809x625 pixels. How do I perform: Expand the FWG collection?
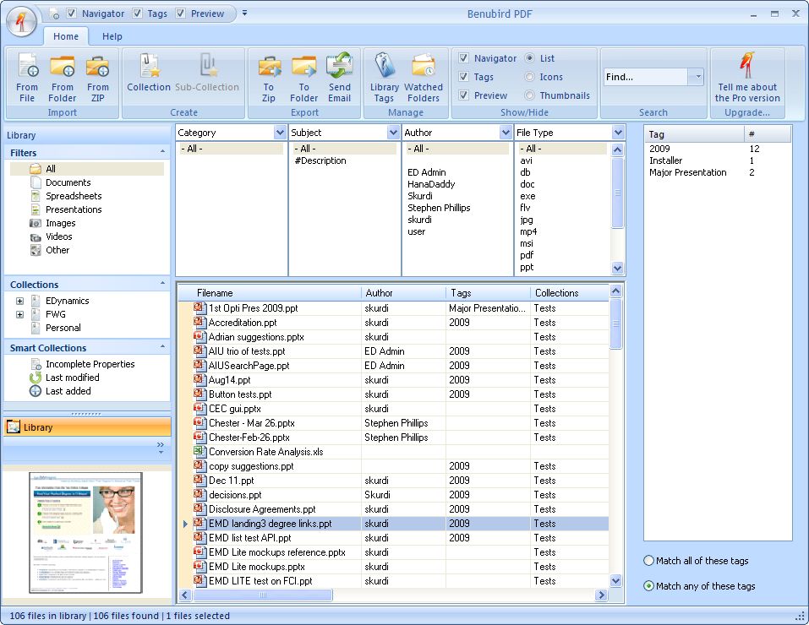click(x=19, y=314)
